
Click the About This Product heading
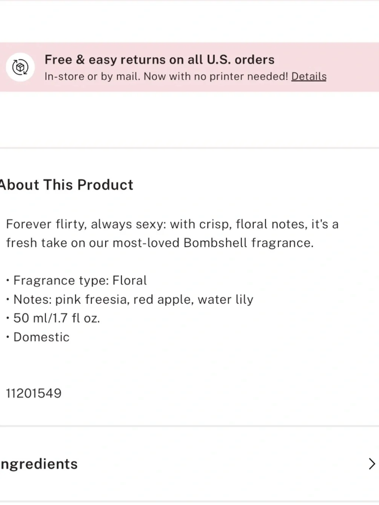(67, 185)
